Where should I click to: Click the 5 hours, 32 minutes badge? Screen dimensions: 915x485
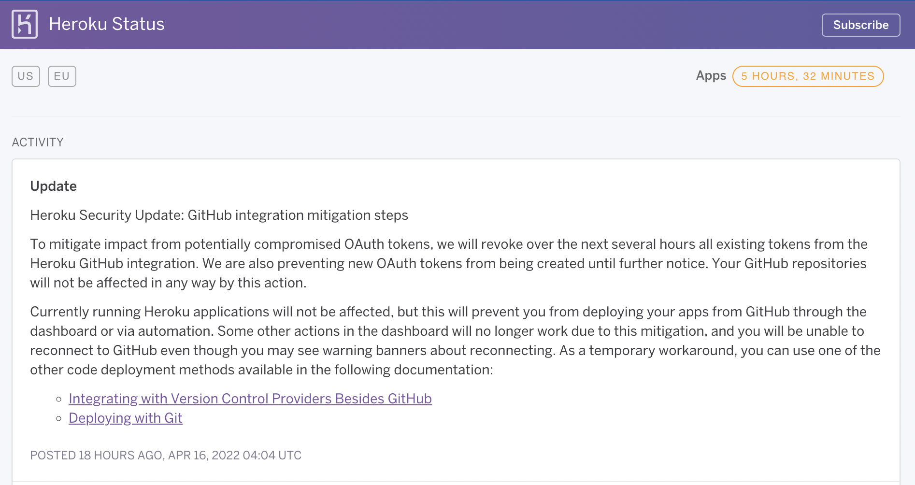[x=808, y=76]
